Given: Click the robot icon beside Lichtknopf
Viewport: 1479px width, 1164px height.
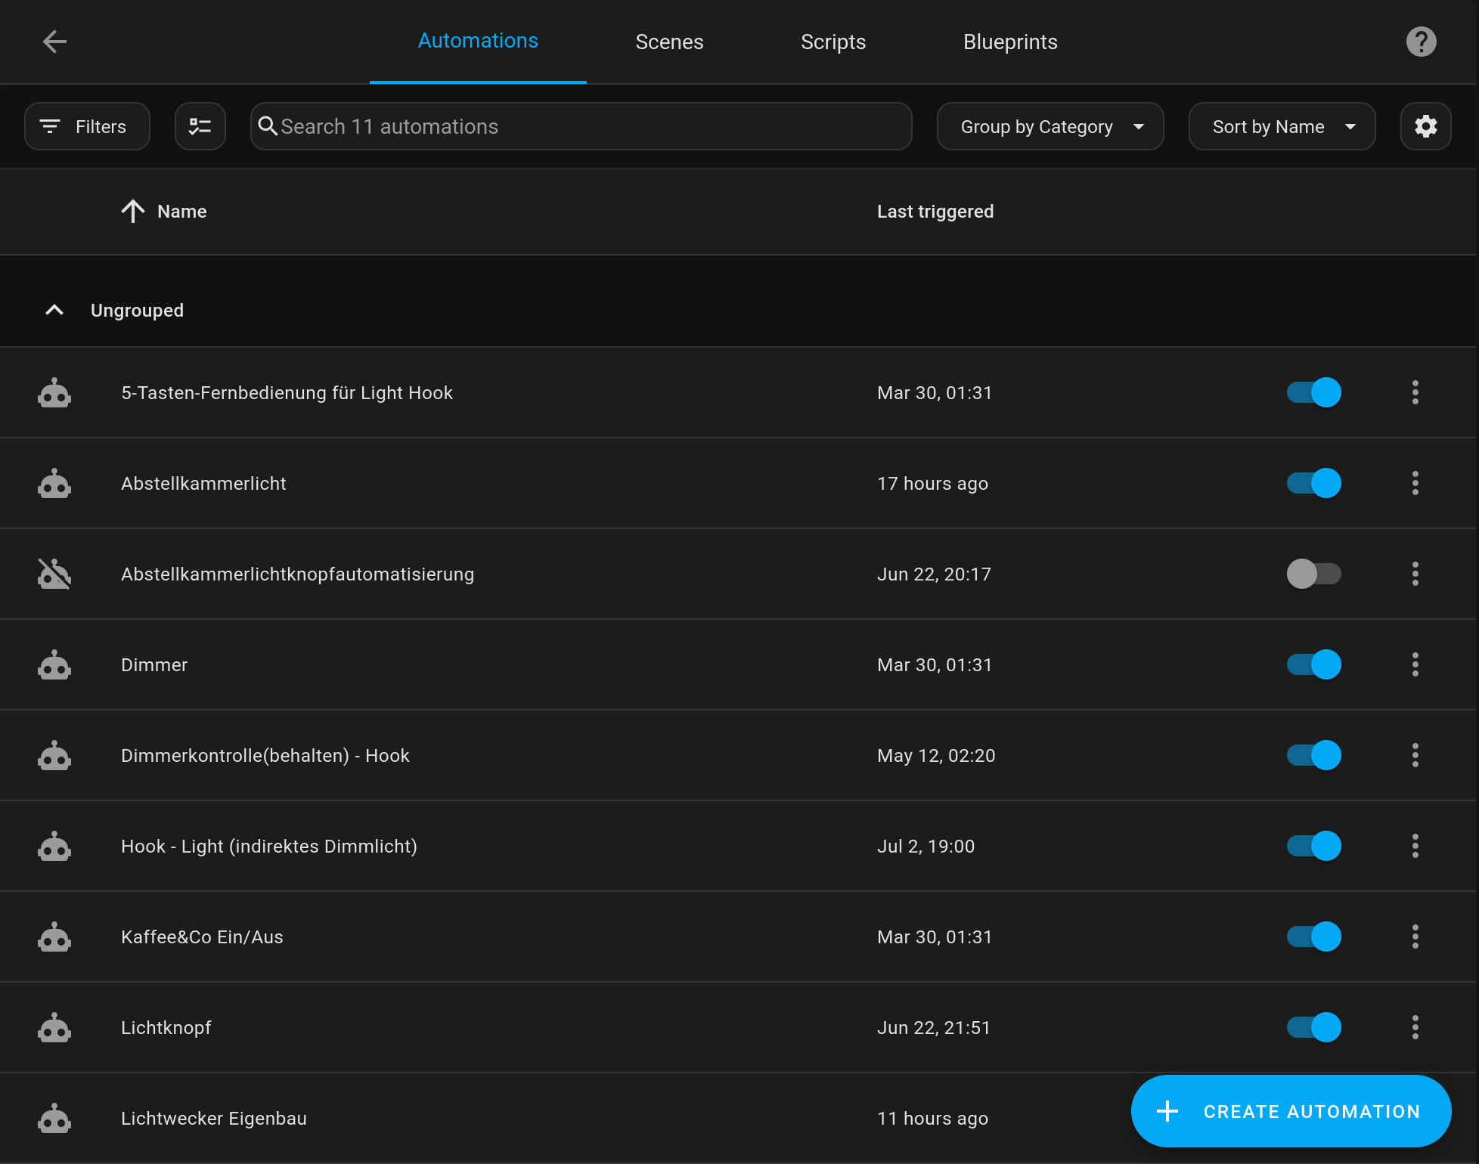Looking at the screenshot, I should pos(54,1028).
